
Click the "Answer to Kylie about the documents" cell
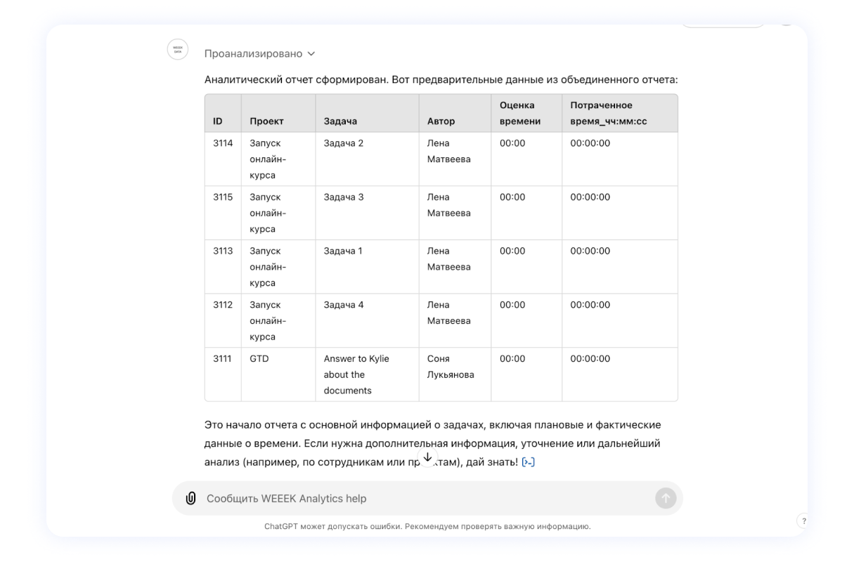point(356,374)
